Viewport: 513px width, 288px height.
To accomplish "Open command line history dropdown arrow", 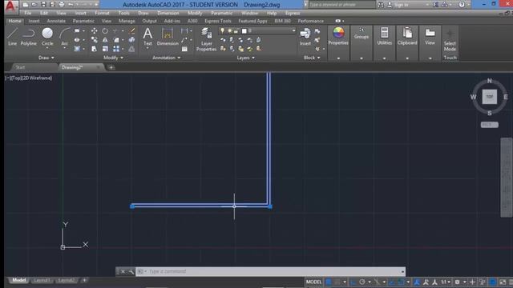I will pyautogui.click(x=402, y=271).
